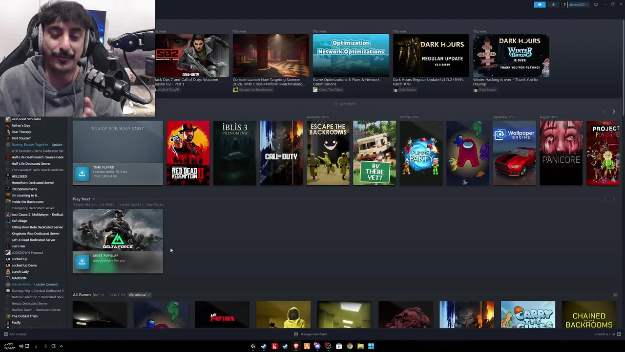Go to next page of recent games shelf
Image resolution: width=625 pixels, height=352 pixels.
pos(614,112)
